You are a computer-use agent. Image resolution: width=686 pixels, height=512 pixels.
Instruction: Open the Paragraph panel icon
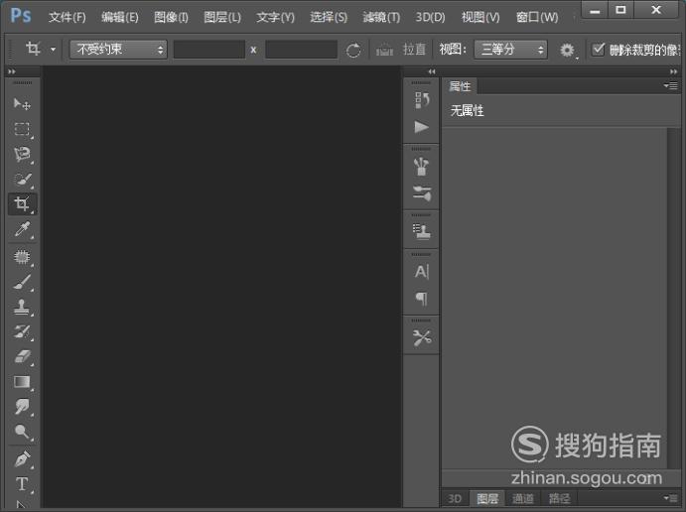(422, 299)
